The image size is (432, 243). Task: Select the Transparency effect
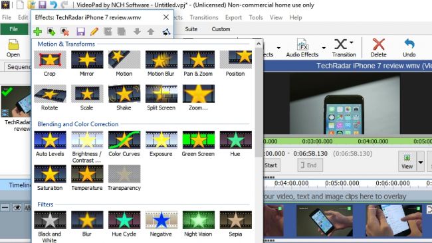pyautogui.click(x=124, y=178)
